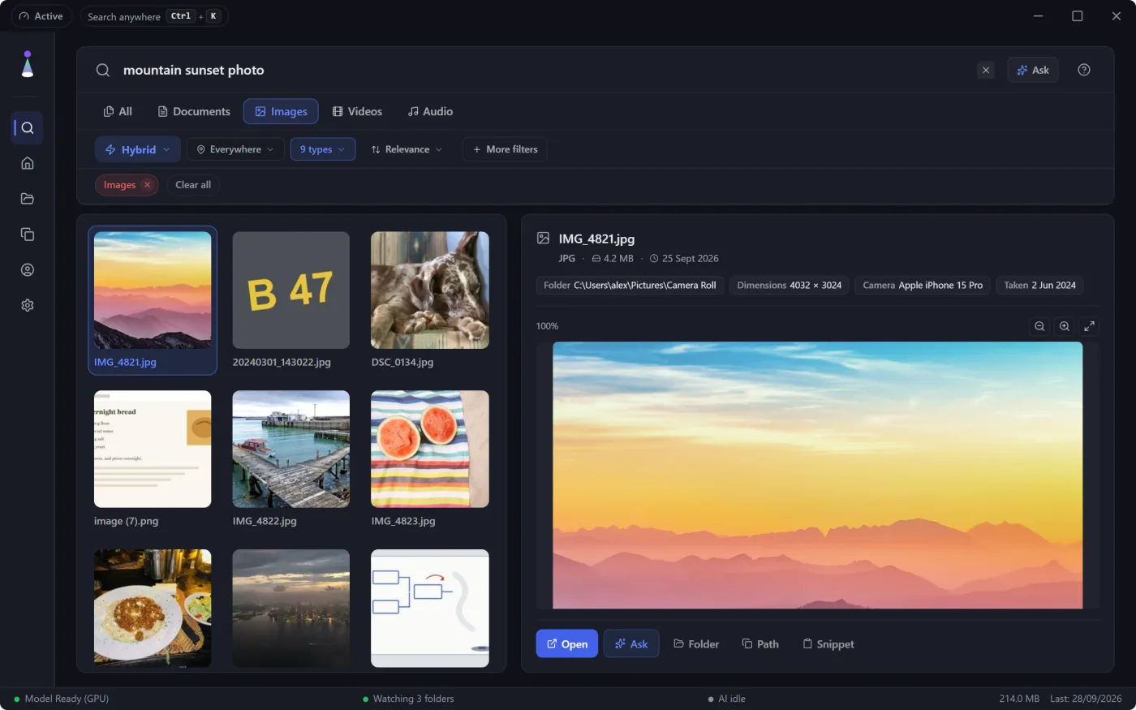1136x710 pixels.
Task: Expand preview to fullscreen
Action: tap(1090, 326)
